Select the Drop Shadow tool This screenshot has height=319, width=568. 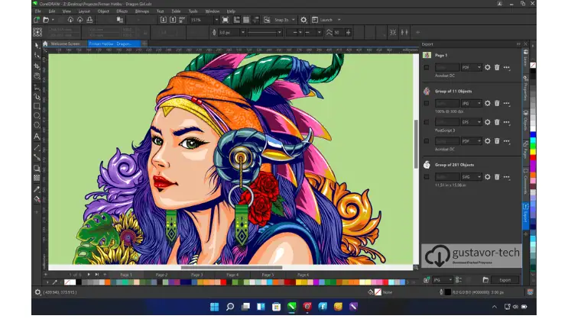pos(37,168)
